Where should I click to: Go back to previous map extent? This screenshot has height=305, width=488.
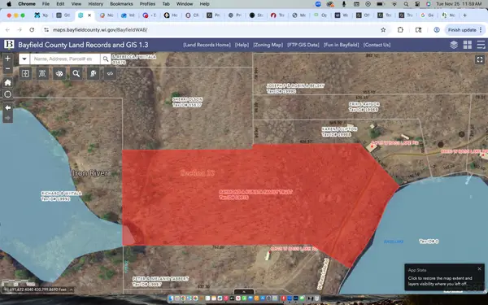(8, 107)
